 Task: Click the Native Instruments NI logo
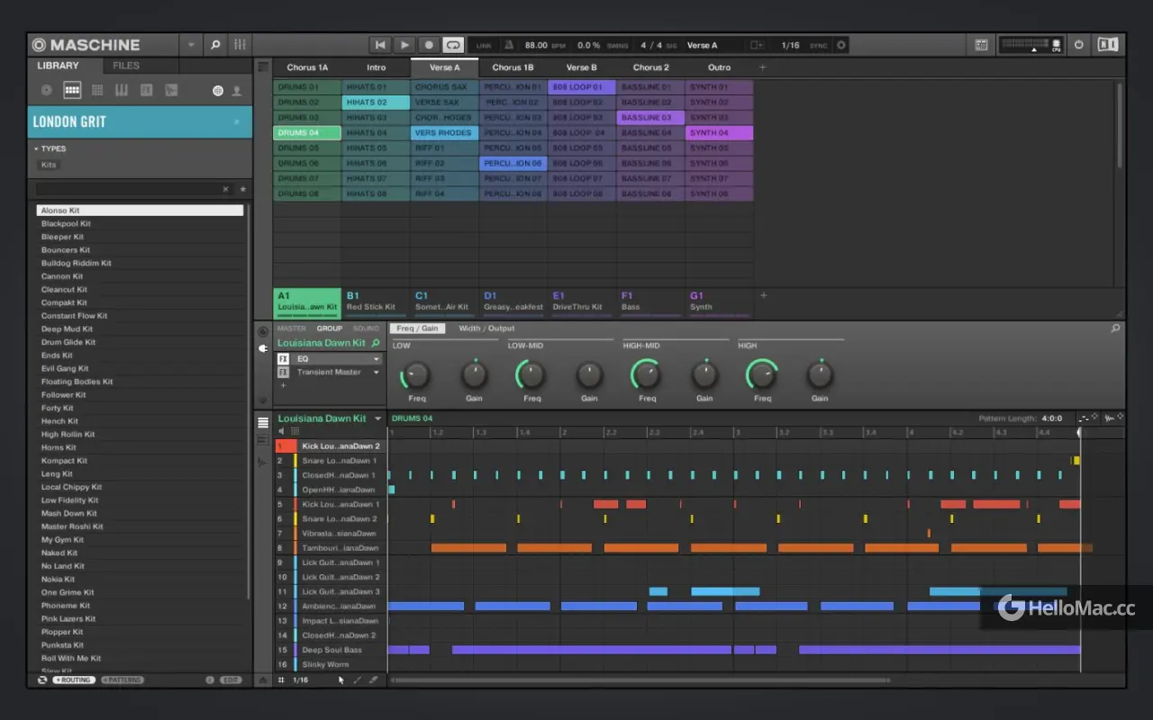click(x=1109, y=45)
